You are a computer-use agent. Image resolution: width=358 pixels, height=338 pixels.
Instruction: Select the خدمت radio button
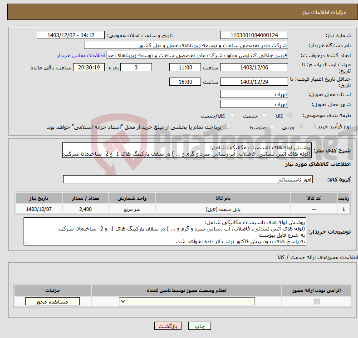pos(264,115)
